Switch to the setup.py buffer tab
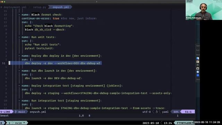Screen dimensions: 222x125 pos(40,7)
